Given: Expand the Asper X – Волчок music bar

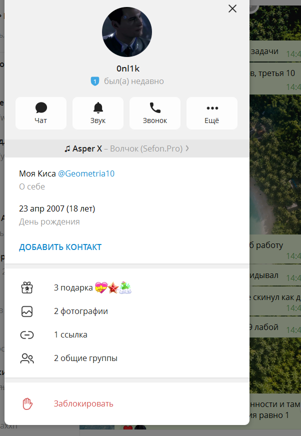Looking at the screenshot, I should coord(127,148).
